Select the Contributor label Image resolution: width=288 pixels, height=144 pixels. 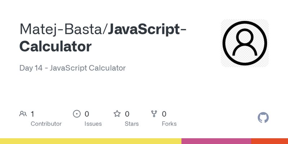(x=46, y=123)
